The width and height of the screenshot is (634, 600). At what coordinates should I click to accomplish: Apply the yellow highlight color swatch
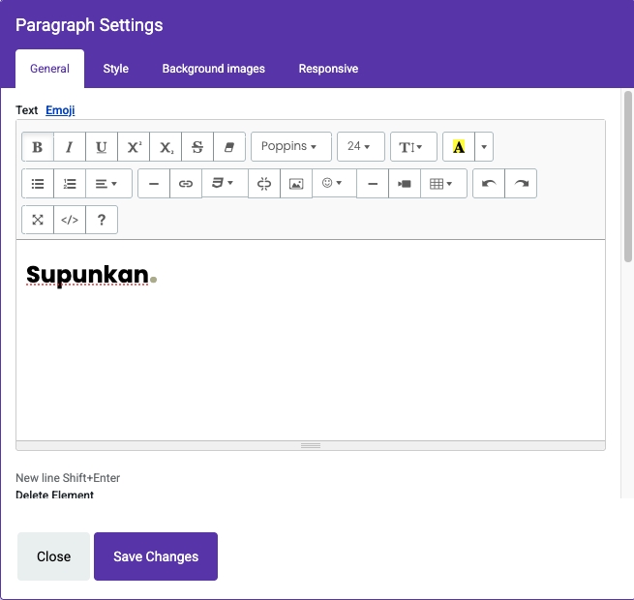coord(458,147)
